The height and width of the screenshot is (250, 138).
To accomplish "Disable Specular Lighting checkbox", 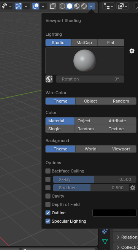I will click(x=48, y=221).
